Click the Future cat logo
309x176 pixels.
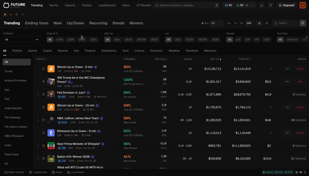pos(6,5)
